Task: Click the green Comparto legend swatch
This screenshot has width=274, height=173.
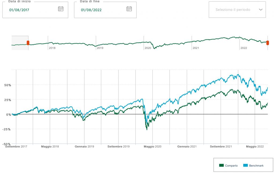Action: [221, 166]
